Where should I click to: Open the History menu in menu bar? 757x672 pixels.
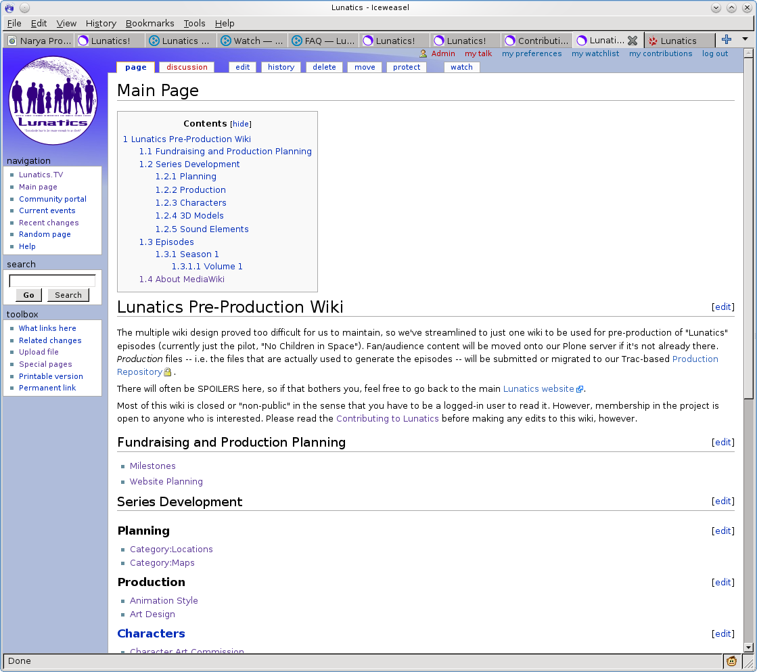(x=101, y=23)
